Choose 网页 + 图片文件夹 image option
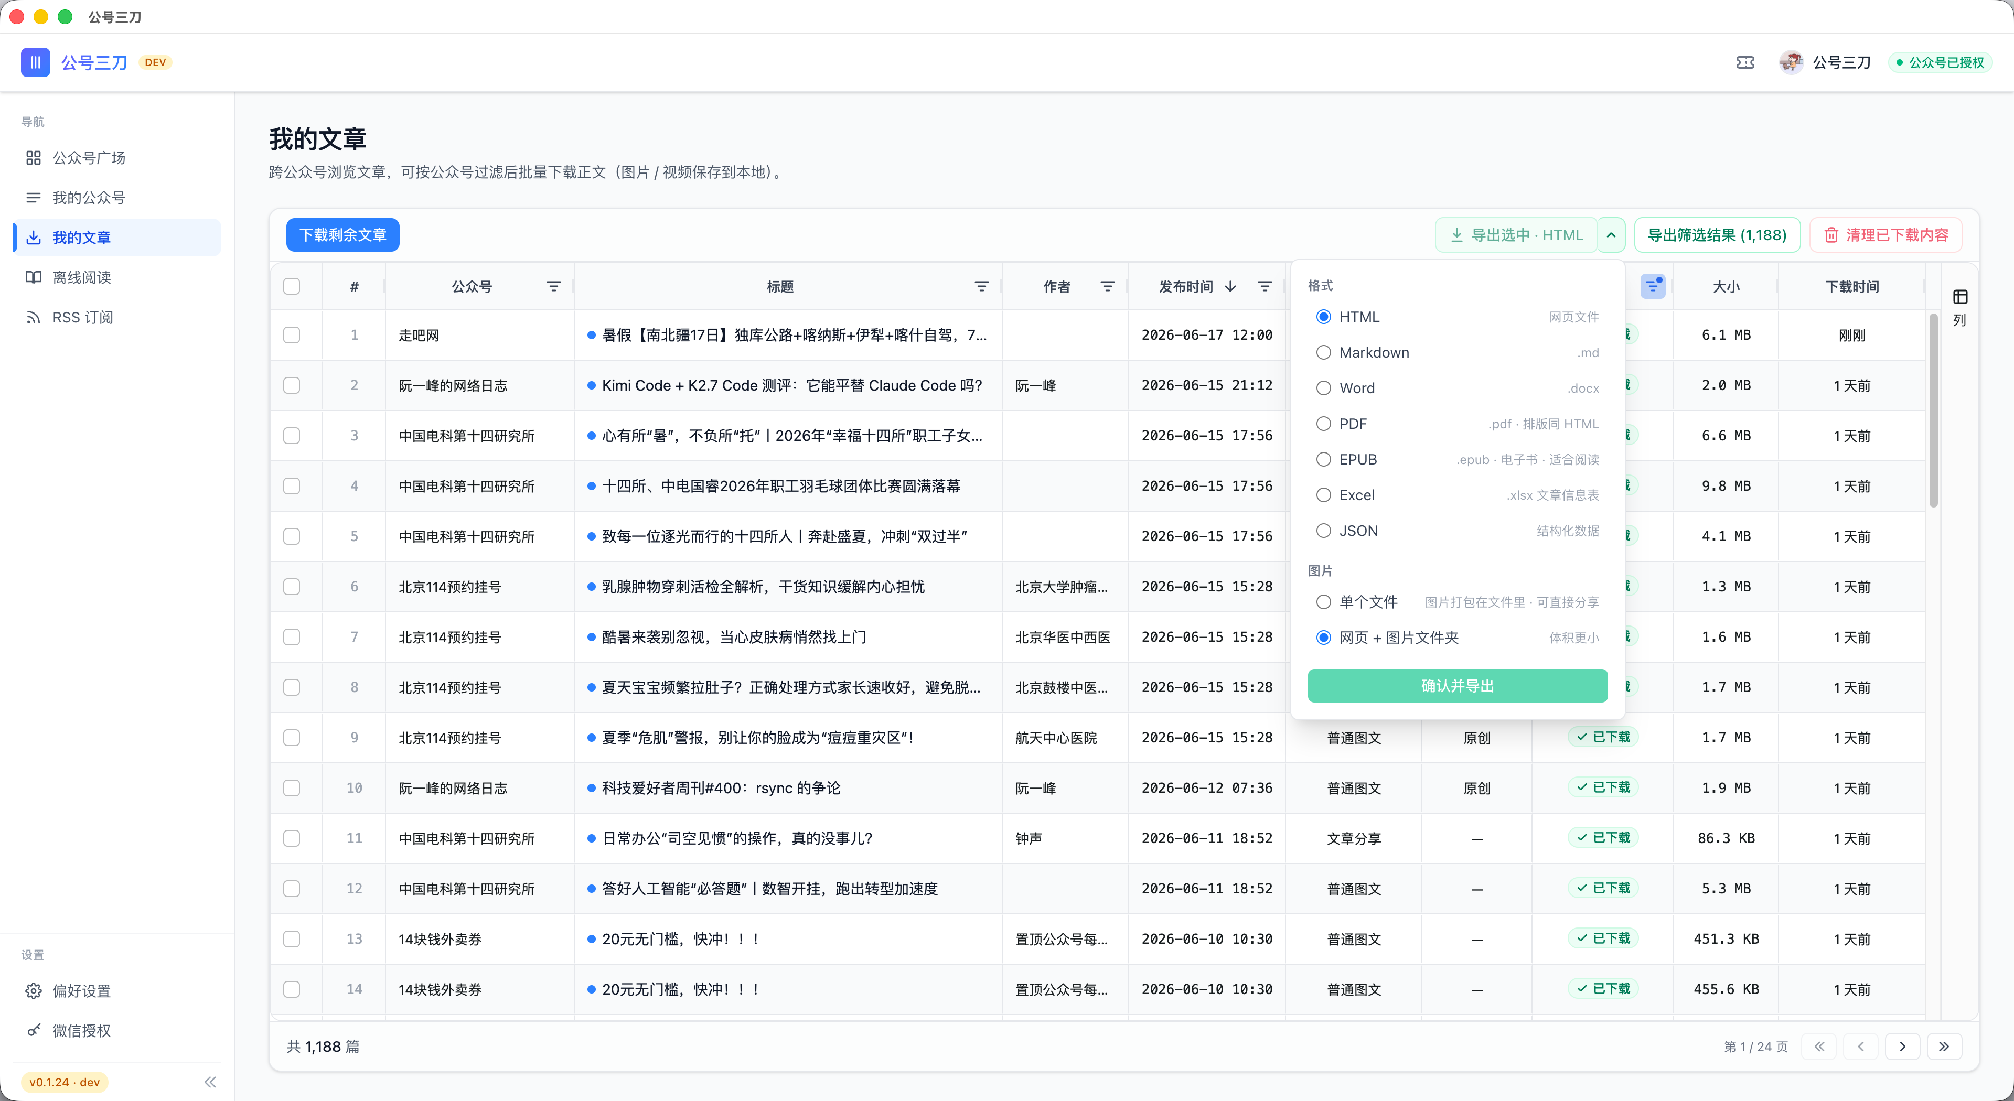2014x1101 pixels. 1458,638
